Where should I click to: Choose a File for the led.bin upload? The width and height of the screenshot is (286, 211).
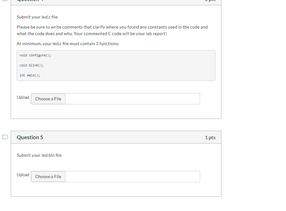click(48, 177)
